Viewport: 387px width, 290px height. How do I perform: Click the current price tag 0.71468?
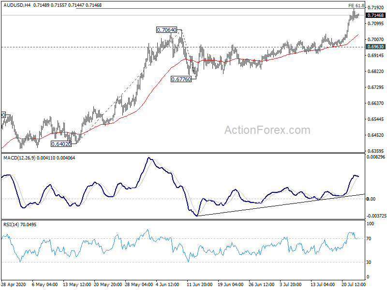pyautogui.click(x=375, y=15)
